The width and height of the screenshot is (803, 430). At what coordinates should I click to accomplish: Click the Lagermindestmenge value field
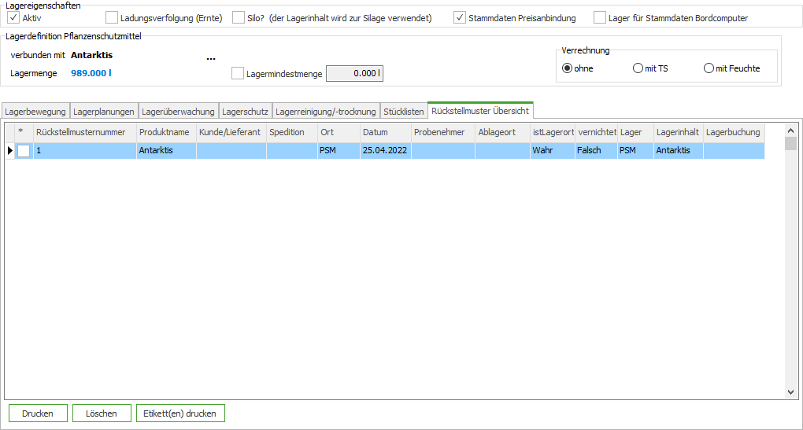click(x=354, y=73)
